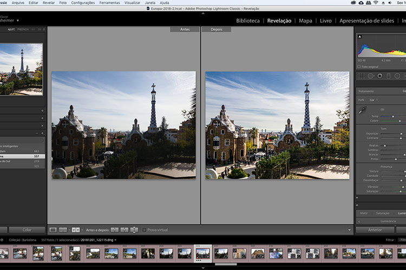
Task: Open the Arquivo menu
Action: click(18, 3)
